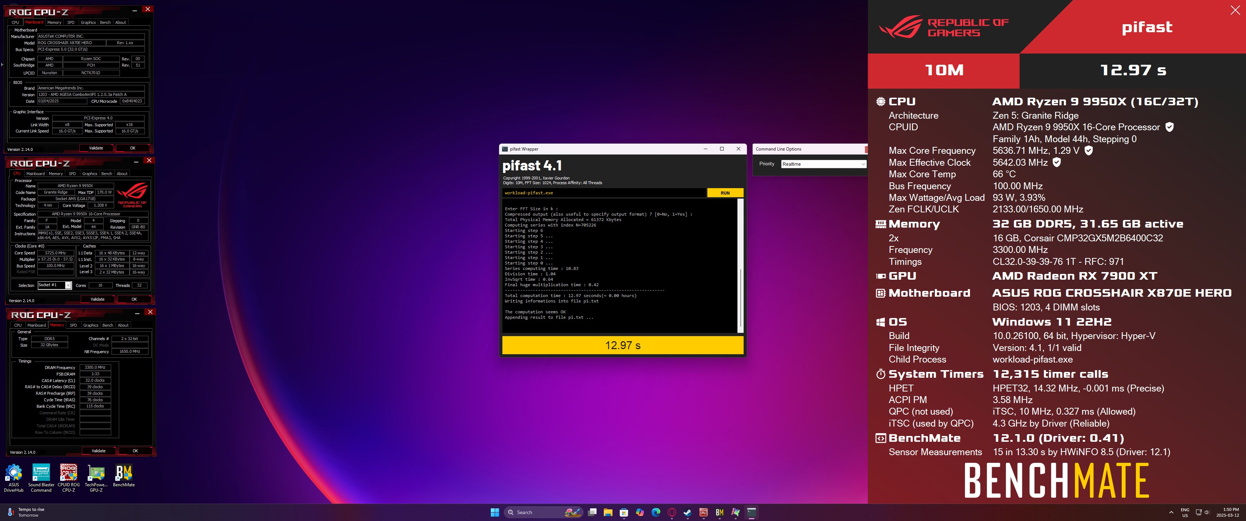Image resolution: width=1246 pixels, height=521 pixels.
Task: Open the Windows Start menu
Action: pos(495,512)
